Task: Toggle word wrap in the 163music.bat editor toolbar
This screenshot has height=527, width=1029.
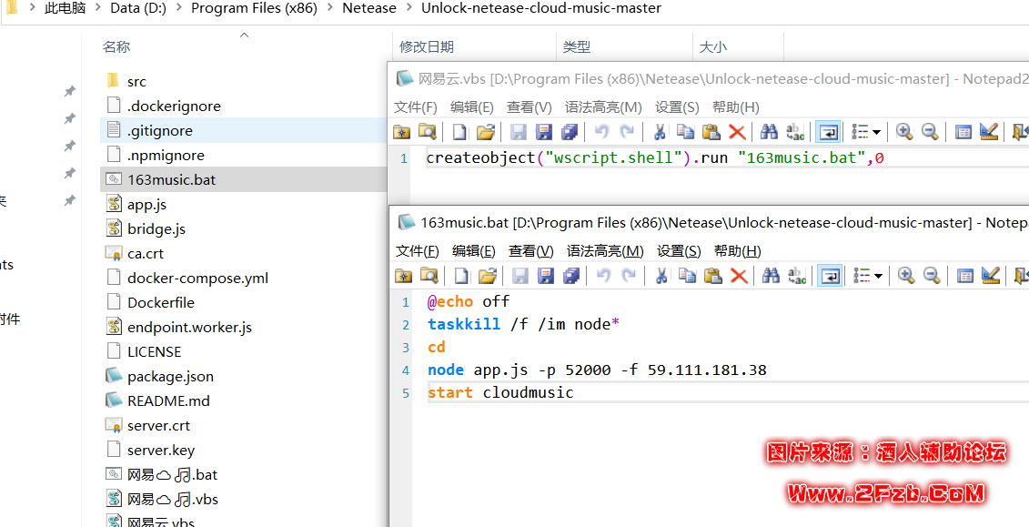Action: tap(830, 276)
